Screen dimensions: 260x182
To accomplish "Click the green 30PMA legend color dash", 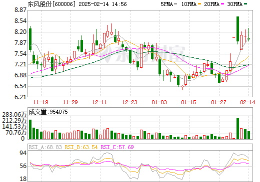I will (x=245, y=4).
